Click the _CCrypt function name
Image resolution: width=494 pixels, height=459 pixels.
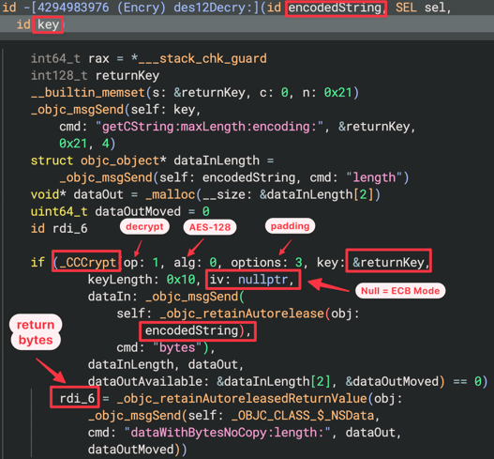click(x=87, y=263)
